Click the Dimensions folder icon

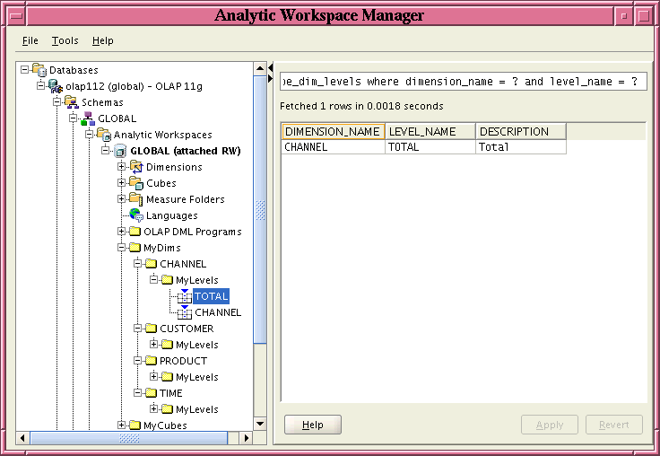(x=136, y=167)
